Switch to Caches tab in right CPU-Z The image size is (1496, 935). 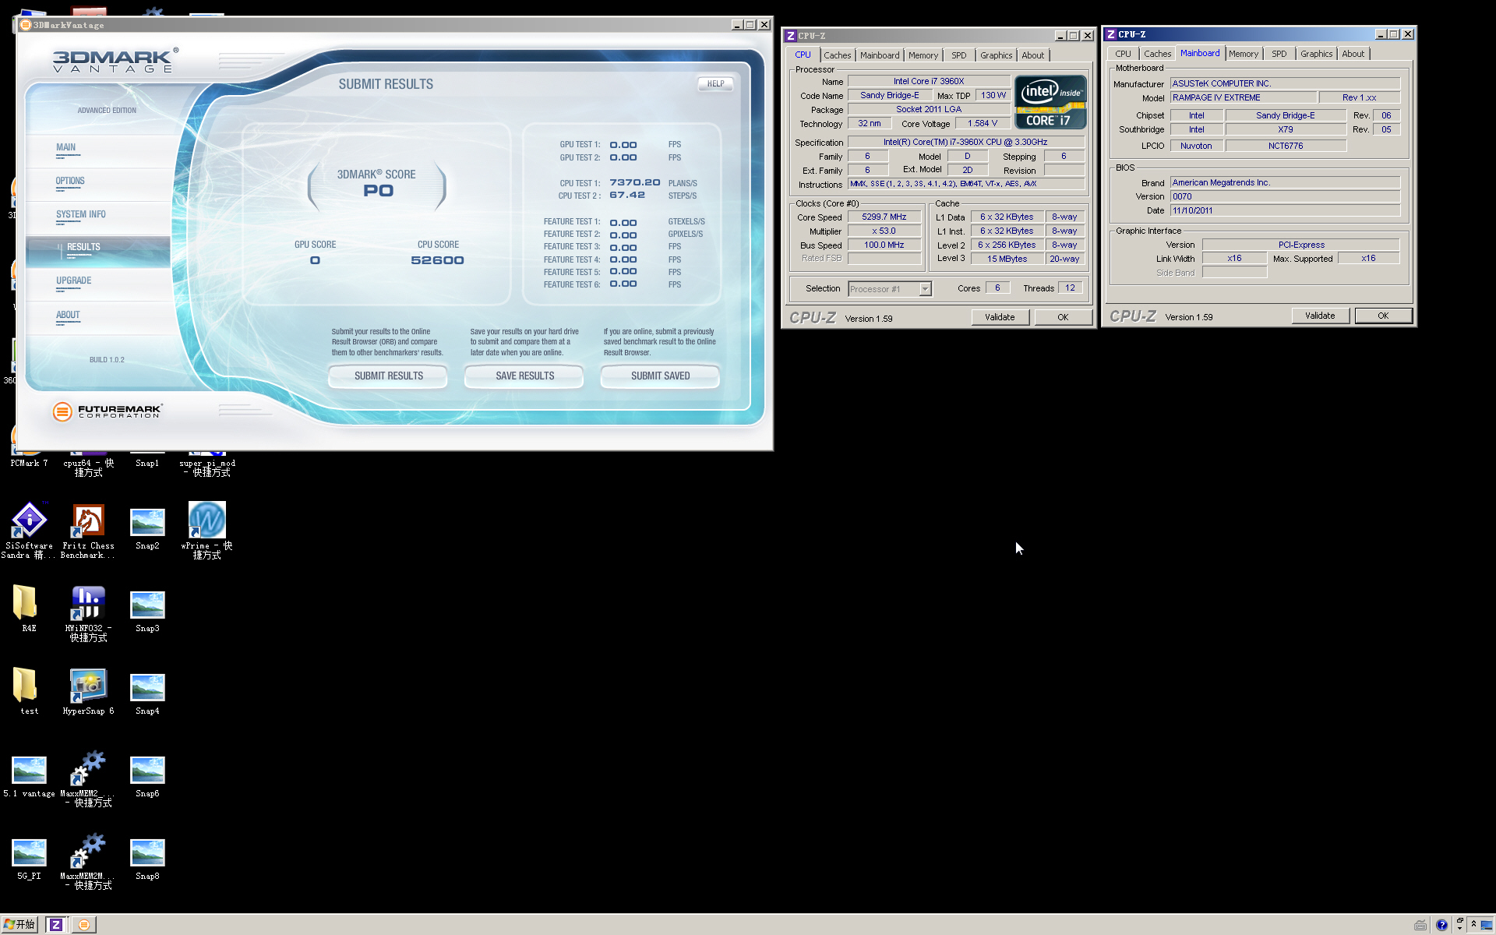pyautogui.click(x=1157, y=54)
